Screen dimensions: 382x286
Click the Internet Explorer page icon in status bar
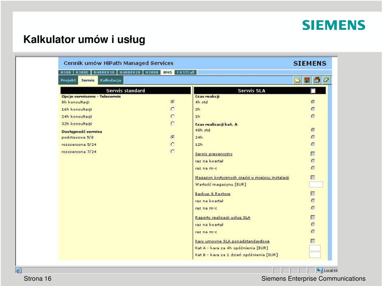(19, 270)
